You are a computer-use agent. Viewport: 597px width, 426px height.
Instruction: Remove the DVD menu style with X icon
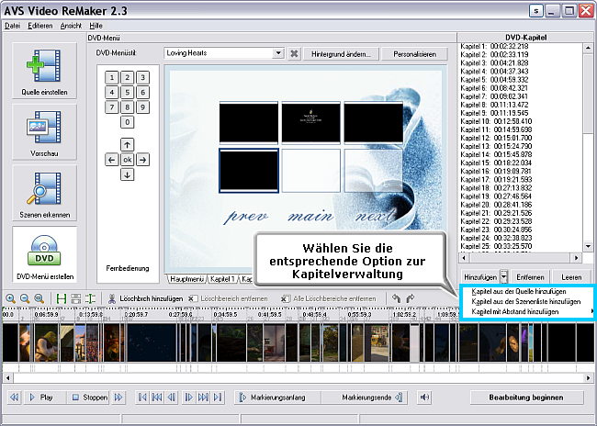click(294, 53)
